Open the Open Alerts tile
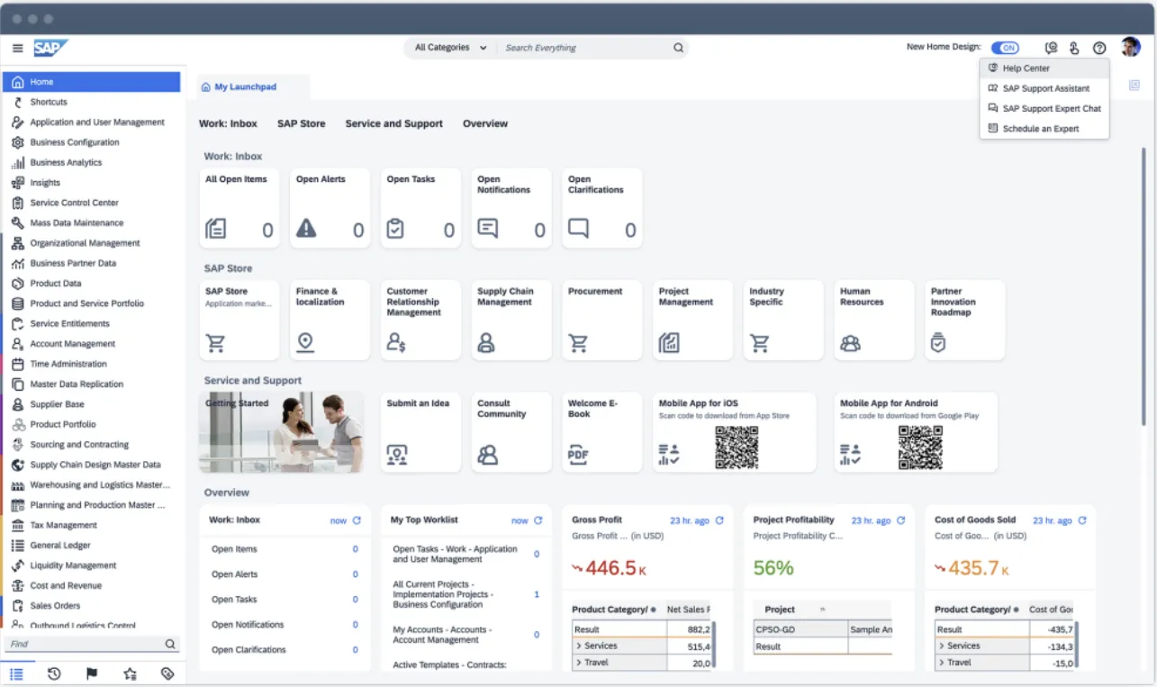 pos(330,208)
